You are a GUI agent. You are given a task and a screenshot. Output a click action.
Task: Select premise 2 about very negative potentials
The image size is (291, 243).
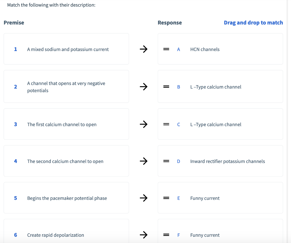[66, 87]
